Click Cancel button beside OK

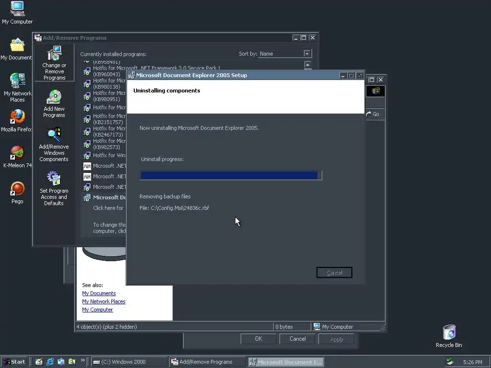pyautogui.click(x=297, y=339)
